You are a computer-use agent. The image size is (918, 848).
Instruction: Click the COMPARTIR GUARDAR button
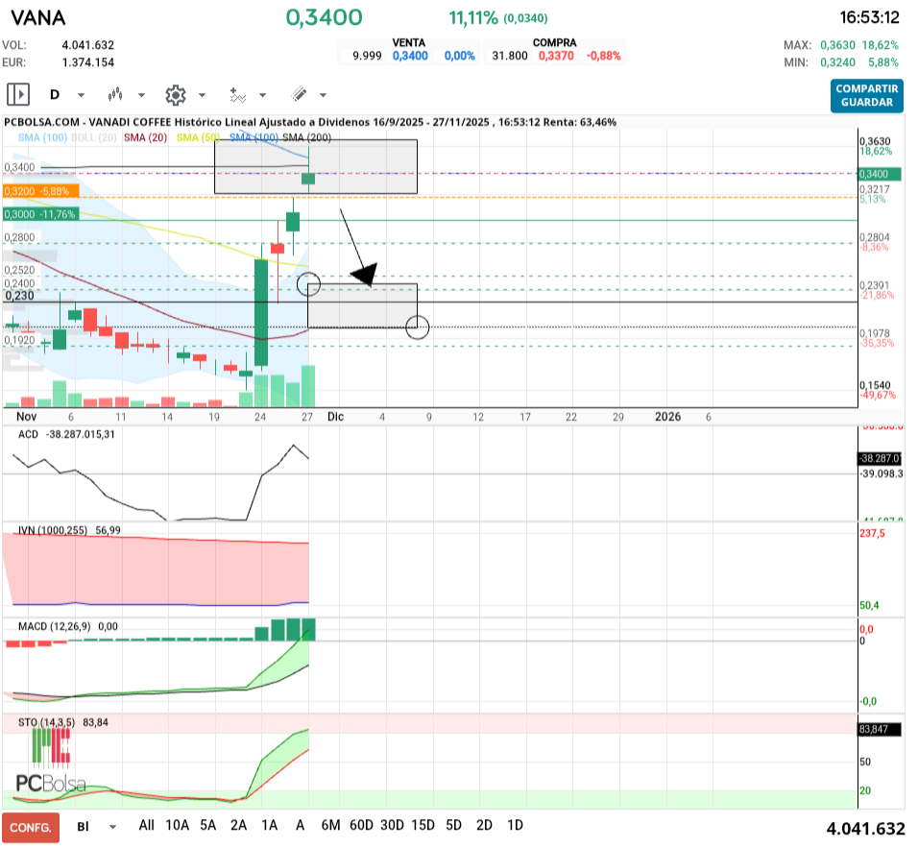[x=866, y=95]
